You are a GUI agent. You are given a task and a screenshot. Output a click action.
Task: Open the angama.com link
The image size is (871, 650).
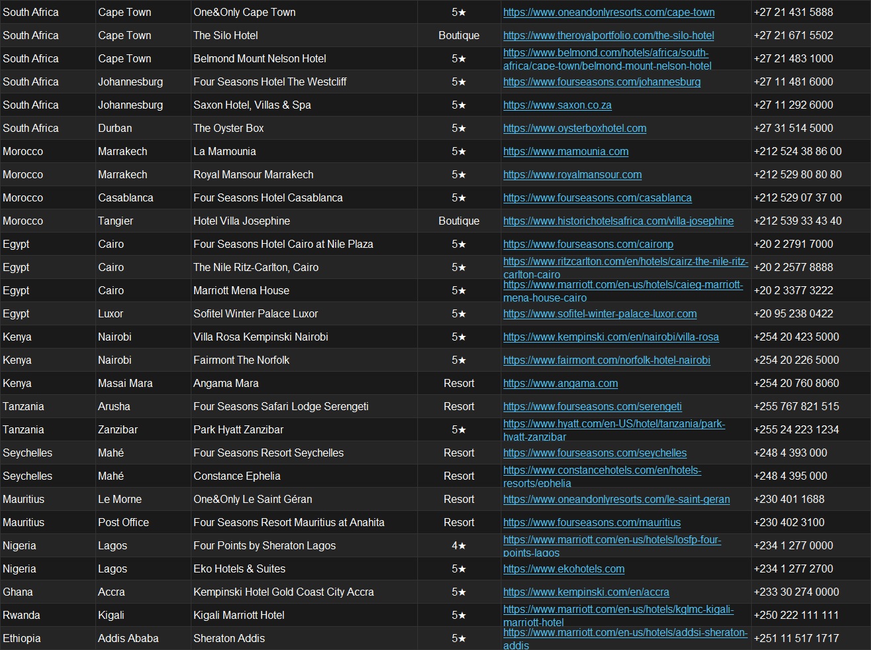click(560, 383)
